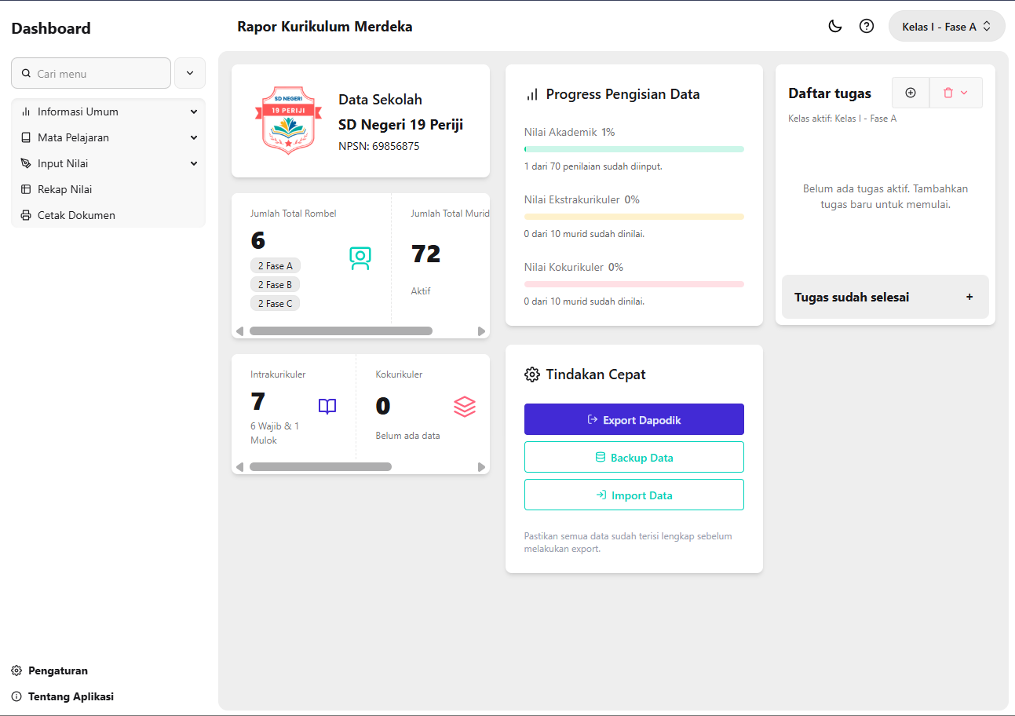The width and height of the screenshot is (1015, 716).
Task: Click the Mata Pelajaran book icon
Action: point(24,137)
